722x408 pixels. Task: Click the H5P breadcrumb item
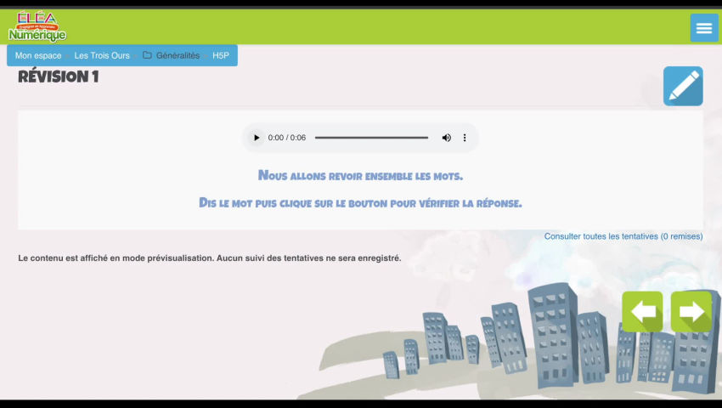(221, 55)
